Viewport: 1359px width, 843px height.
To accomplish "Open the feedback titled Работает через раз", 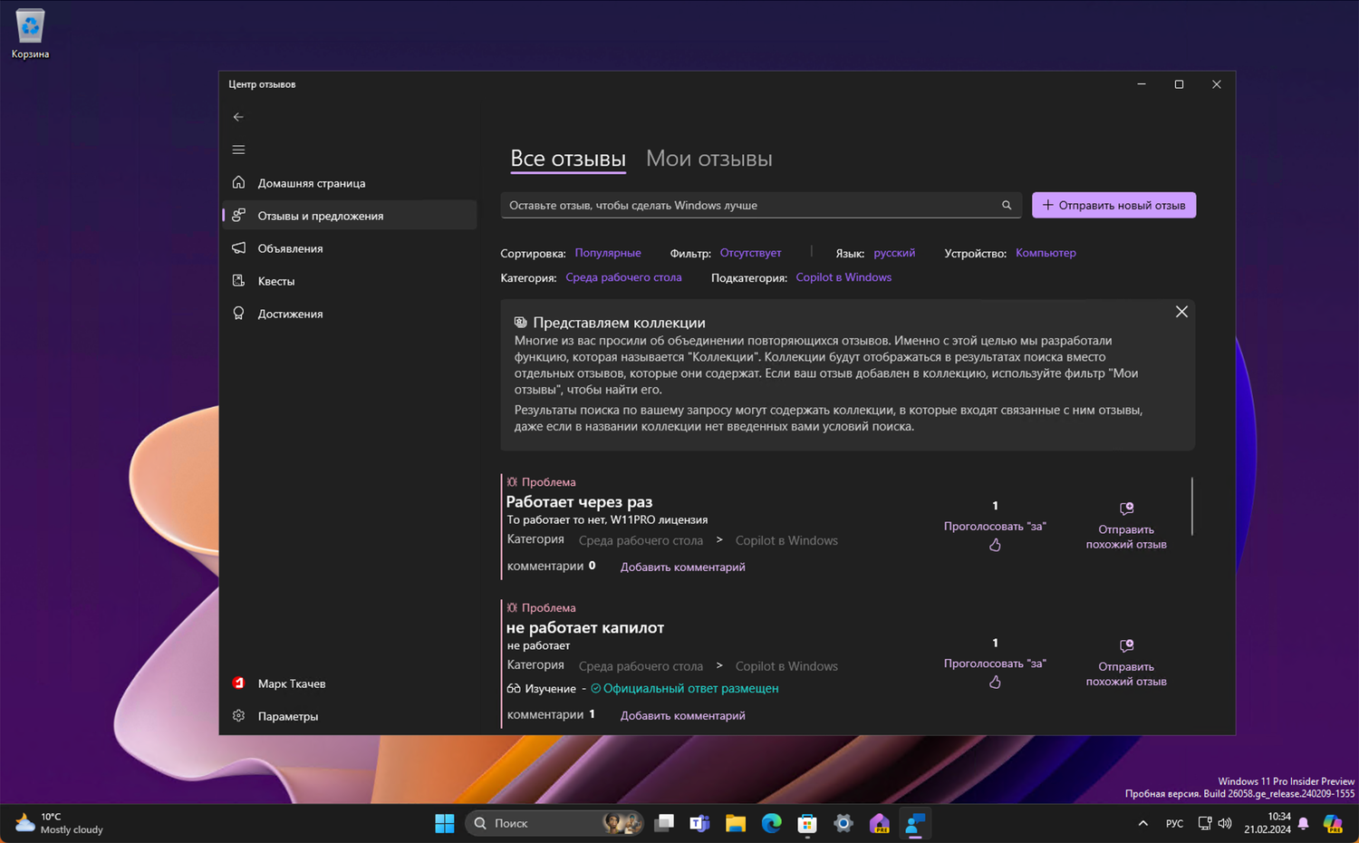I will [579, 501].
